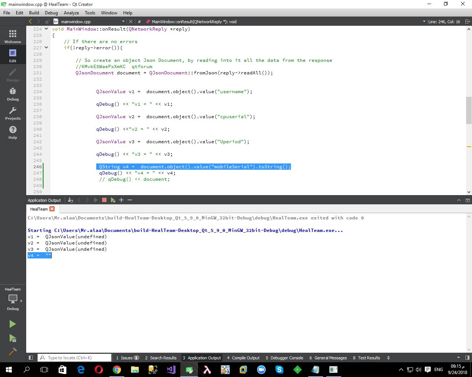Toggle the Issues pane
This screenshot has height=377, width=472.
click(x=127, y=357)
